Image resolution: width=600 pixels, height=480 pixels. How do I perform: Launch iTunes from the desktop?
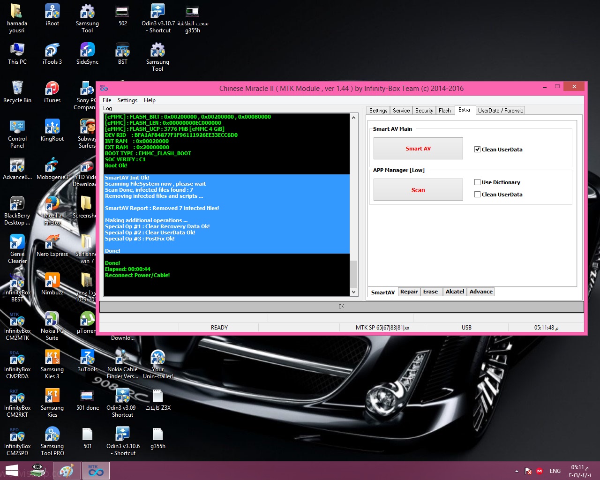(x=52, y=92)
